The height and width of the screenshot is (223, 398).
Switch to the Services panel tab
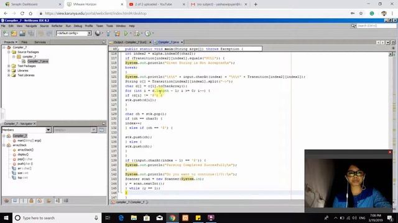[x=40, y=42]
